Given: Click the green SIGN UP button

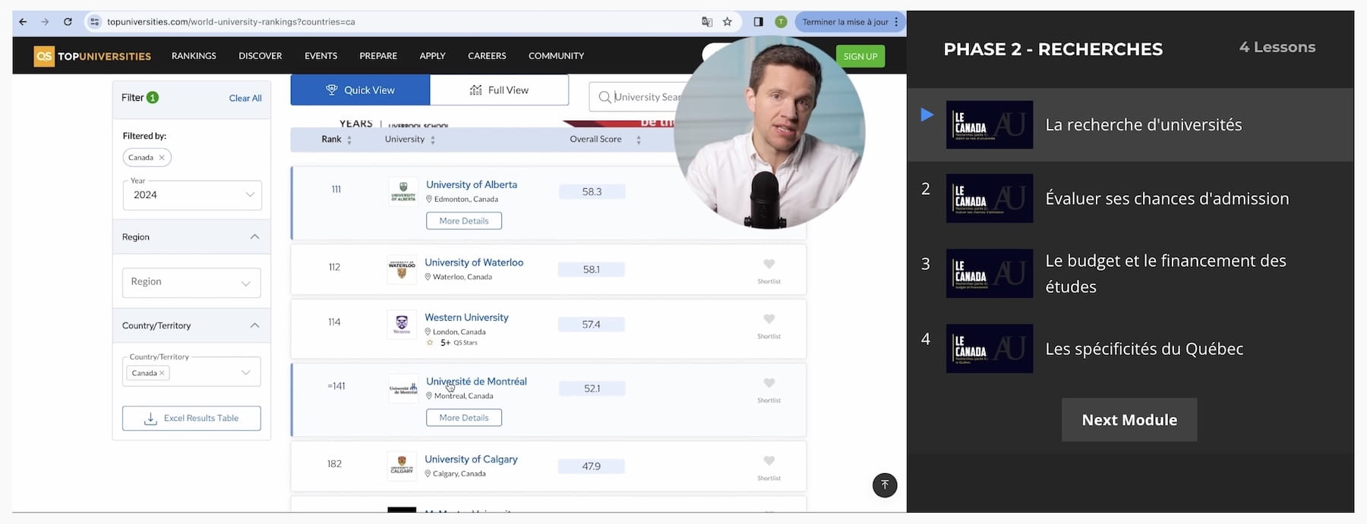Looking at the screenshot, I should coord(860,56).
